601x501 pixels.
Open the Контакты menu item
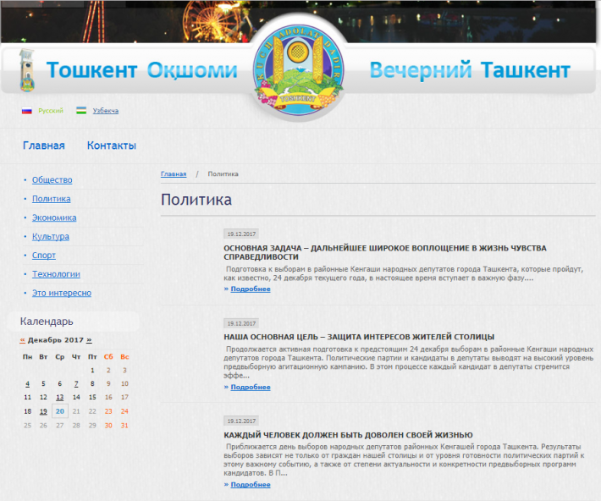pos(111,146)
